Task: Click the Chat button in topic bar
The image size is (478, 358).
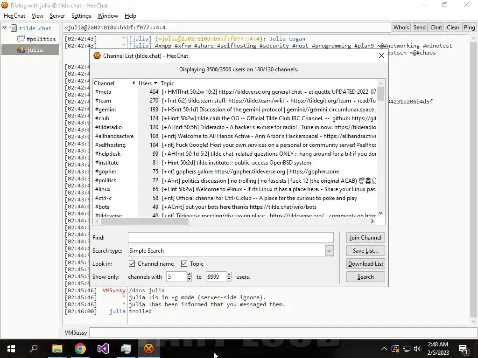Action: [436, 28]
